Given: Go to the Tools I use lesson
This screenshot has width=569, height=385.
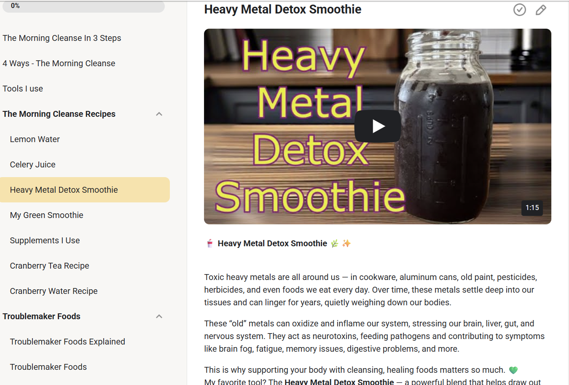Looking at the screenshot, I should (23, 89).
